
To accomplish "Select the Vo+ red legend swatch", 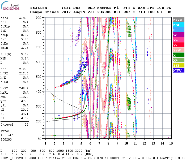I will [x=179, y=45].
